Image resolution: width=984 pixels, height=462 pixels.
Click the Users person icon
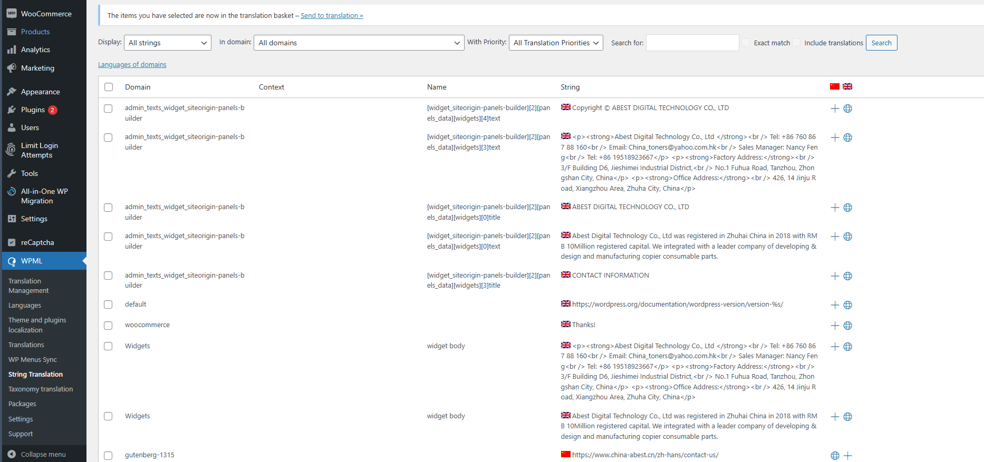[x=12, y=127]
